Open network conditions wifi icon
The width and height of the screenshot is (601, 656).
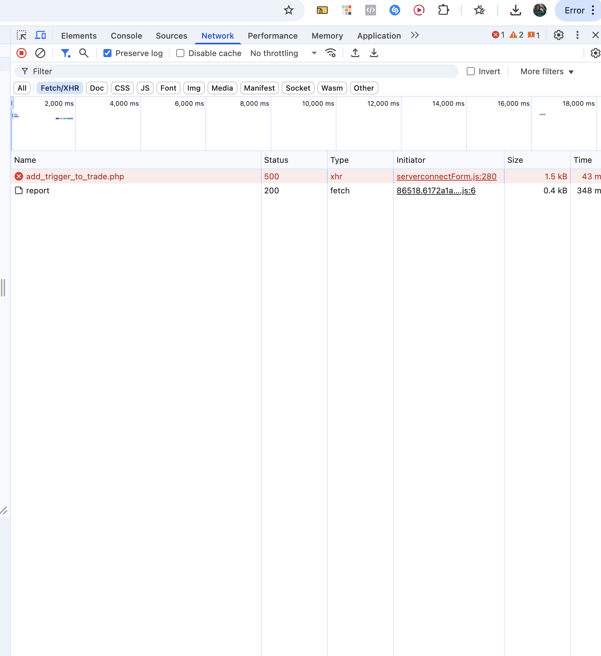[331, 53]
